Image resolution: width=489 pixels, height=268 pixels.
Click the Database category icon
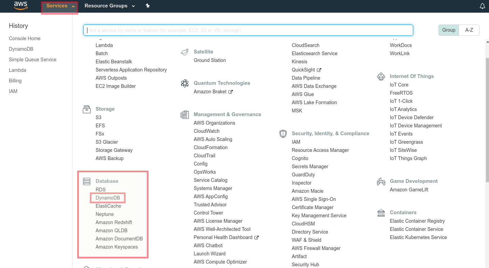87,182
